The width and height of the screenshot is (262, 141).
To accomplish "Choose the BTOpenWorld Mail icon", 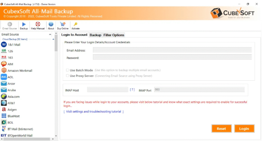I will click(x=4, y=135).
